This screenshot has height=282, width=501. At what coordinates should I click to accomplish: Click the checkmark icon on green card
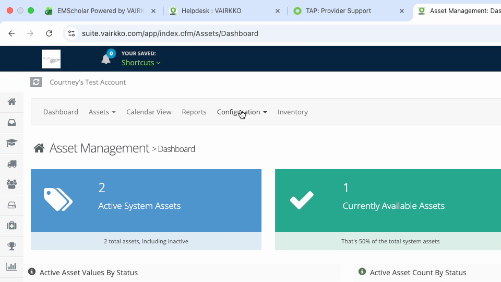[x=302, y=200]
